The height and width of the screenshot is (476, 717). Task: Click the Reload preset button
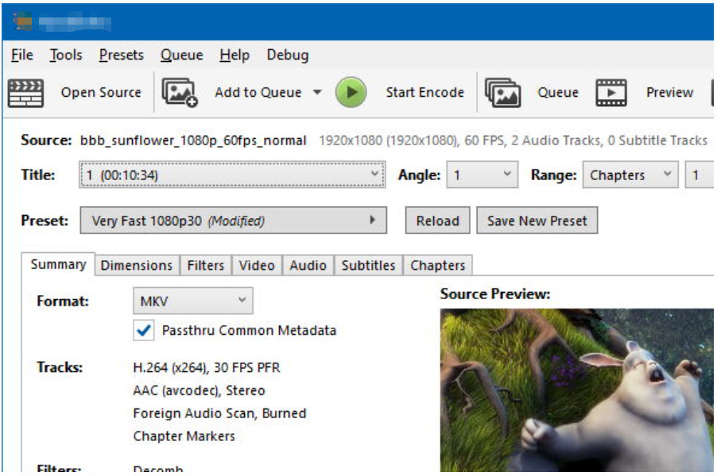point(438,221)
